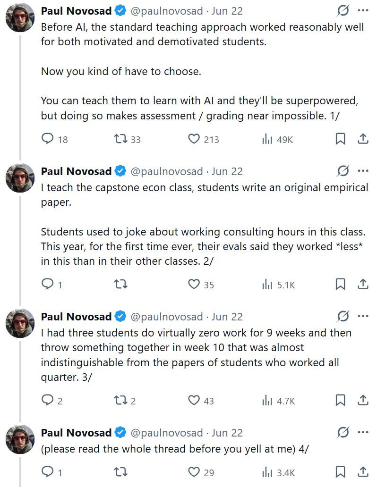Click the Grok icon on the first tweet
Viewport: 377px width, 487px height.
coord(343,10)
